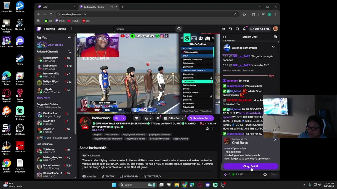Image resolution: width=337 pixels, height=189 pixels.
Task: Open jasontheween live channel
Action: point(55,167)
